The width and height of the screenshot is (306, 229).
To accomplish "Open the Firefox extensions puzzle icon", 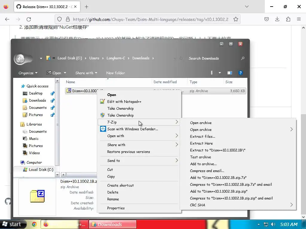I will point(288,19).
